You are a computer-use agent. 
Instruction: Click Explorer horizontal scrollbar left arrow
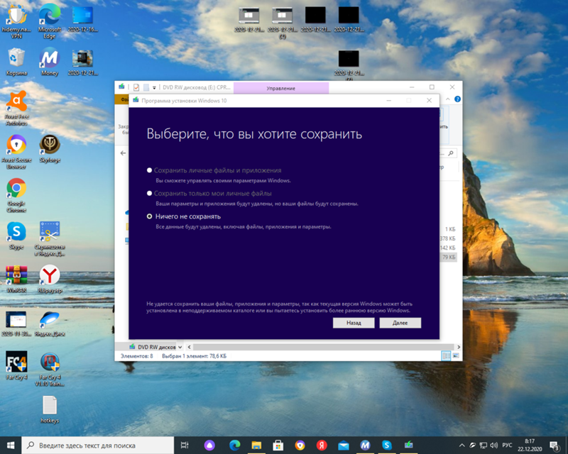[189, 347]
